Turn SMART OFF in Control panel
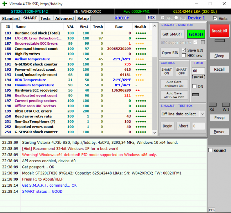The image size is (231, 213). point(182,71)
